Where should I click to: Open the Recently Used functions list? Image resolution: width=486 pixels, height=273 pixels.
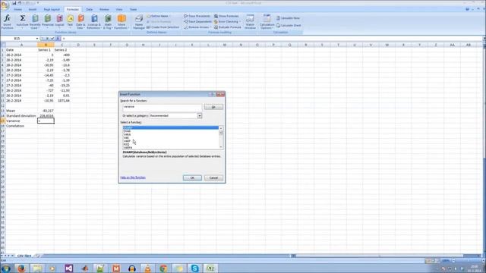(x=35, y=22)
